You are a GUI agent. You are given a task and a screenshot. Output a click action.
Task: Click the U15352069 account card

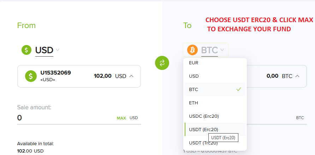click(79, 76)
